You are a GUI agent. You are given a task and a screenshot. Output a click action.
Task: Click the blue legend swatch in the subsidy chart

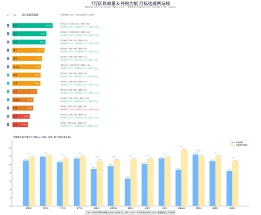[233, 142]
